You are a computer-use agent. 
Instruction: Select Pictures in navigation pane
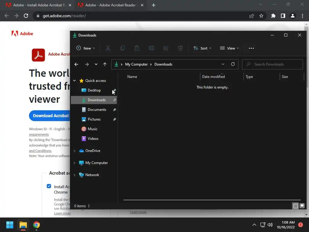tap(94, 119)
